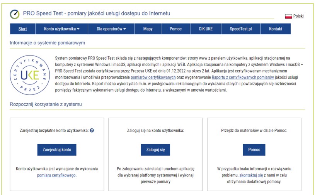
Task: Click the Zarejestruj konto button
Action: [57, 150]
